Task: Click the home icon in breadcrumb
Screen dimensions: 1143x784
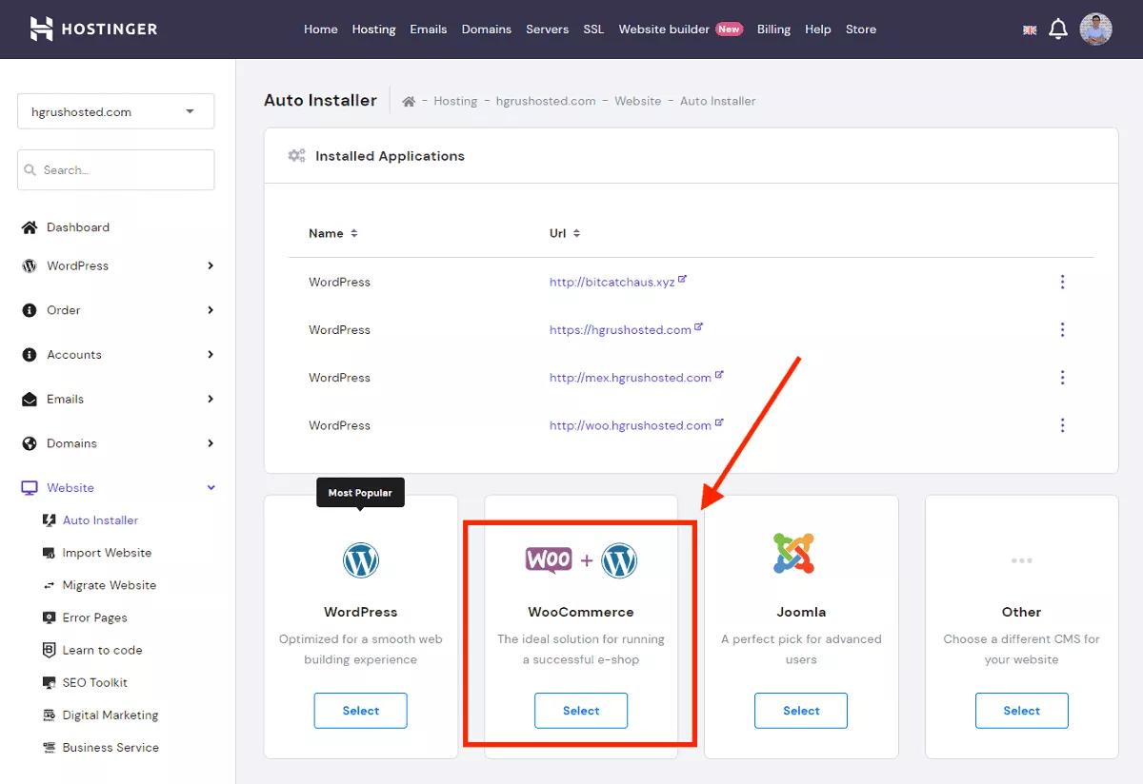Action: (x=408, y=101)
